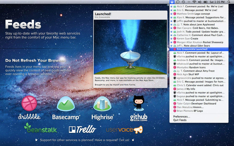The image size is (234, 146).
Task: Click the satellite dish preview image
Action: click(130, 47)
